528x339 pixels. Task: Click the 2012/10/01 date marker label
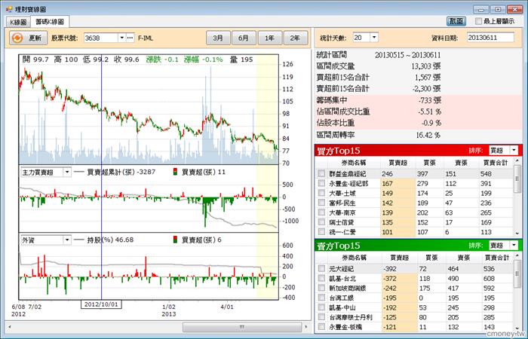click(101, 304)
